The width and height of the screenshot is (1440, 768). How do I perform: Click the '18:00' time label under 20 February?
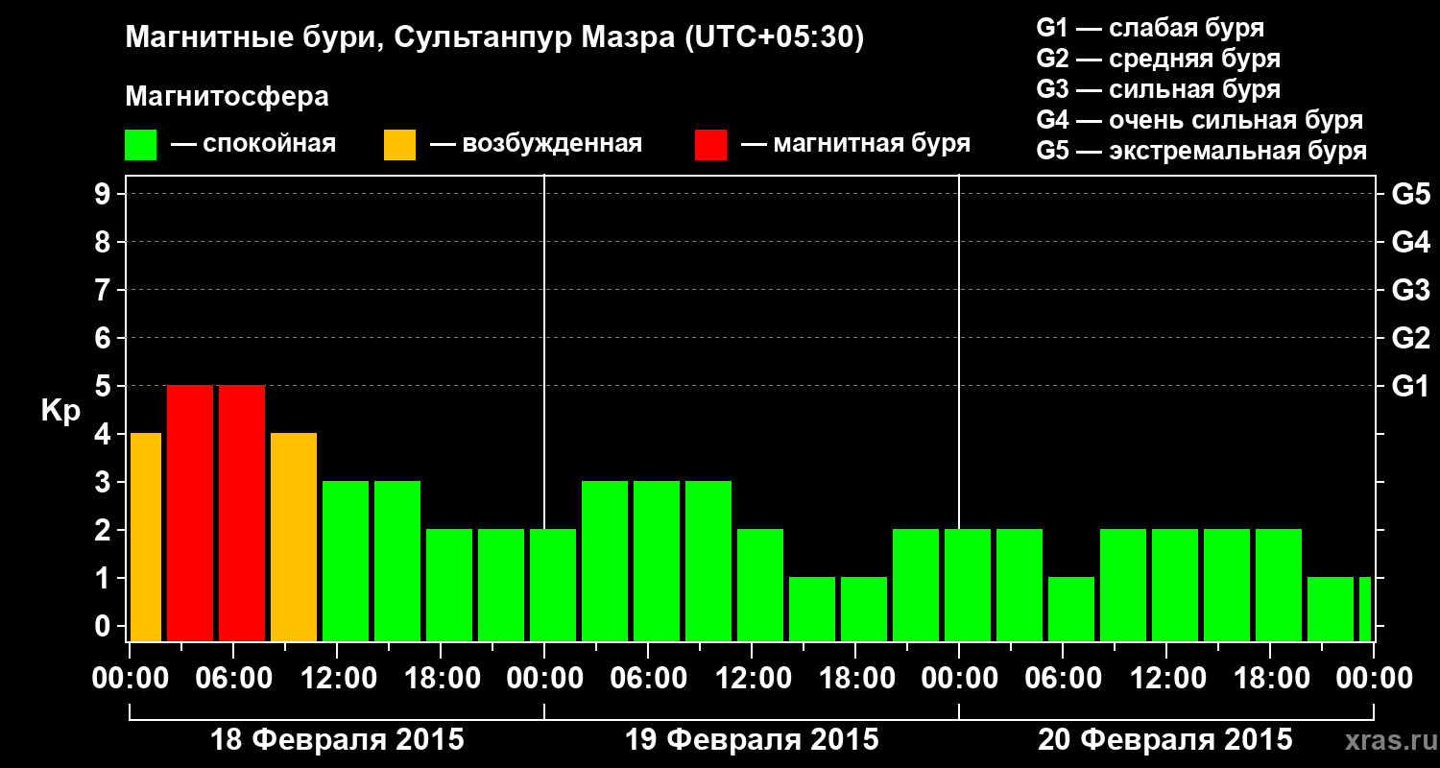pos(1270,679)
